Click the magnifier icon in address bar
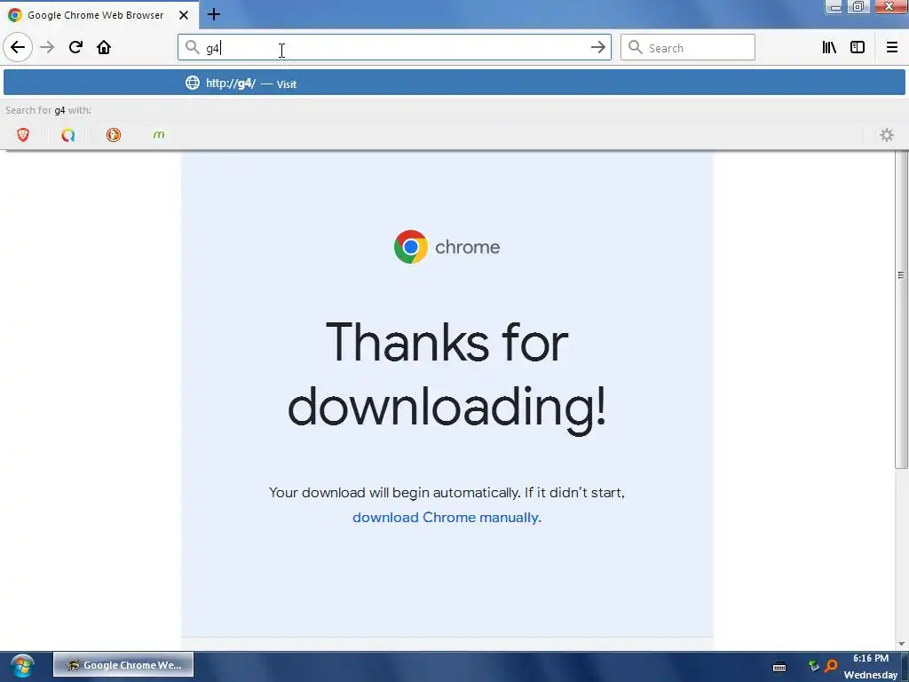This screenshot has height=682, width=909. click(x=192, y=47)
